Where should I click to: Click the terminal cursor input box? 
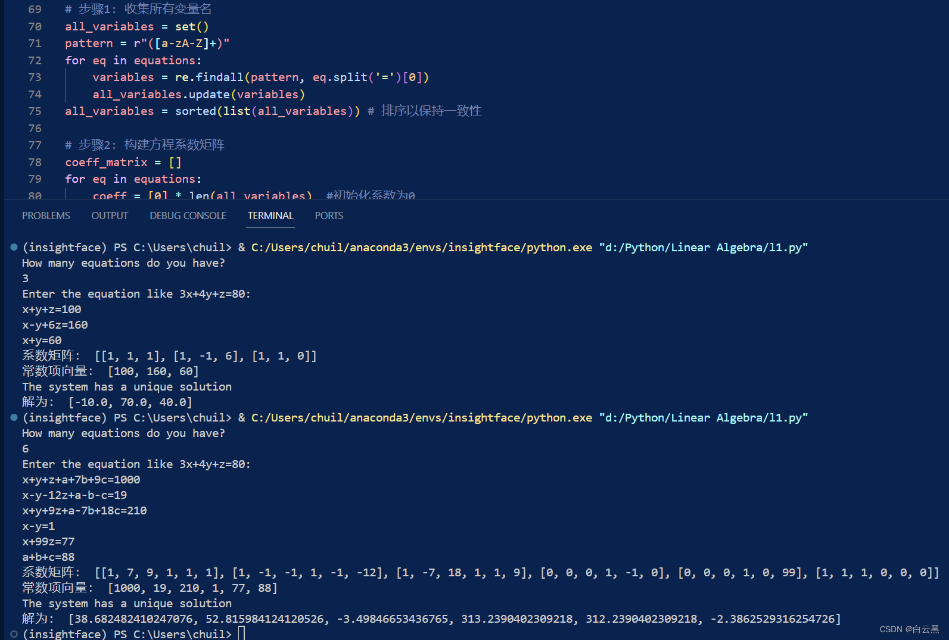tap(241, 633)
